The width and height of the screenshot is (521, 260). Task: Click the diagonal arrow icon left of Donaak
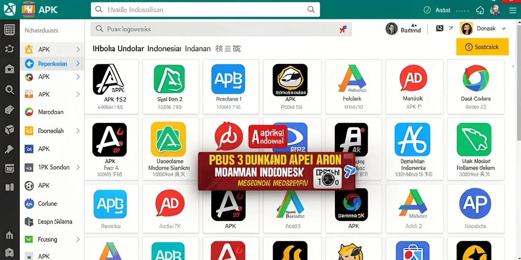[451, 28]
